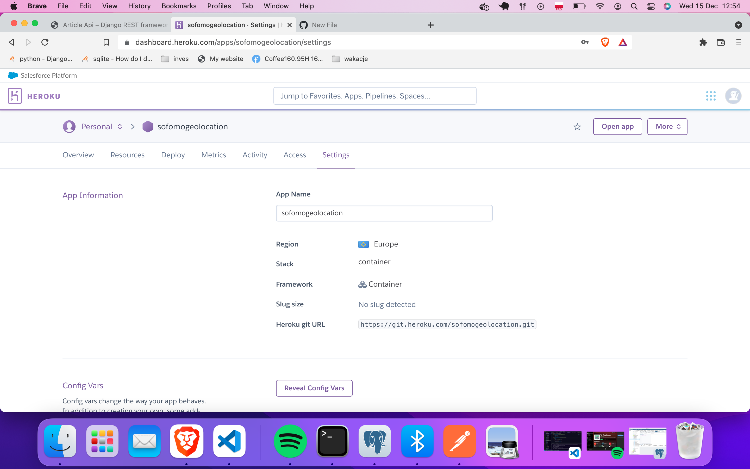Open Spotify from the dock

[x=290, y=441]
